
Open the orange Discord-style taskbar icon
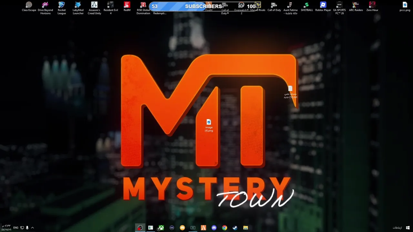182,228
